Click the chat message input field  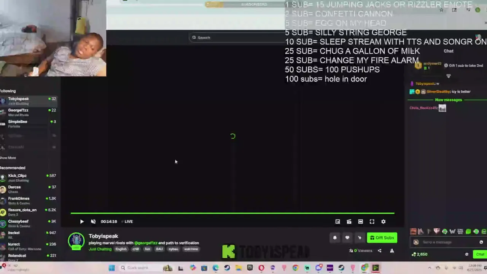tap(447, 242)
